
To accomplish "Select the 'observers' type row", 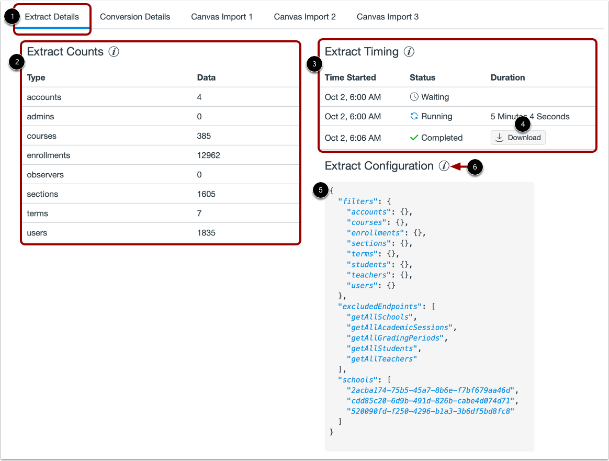I will tap(161, 175).
